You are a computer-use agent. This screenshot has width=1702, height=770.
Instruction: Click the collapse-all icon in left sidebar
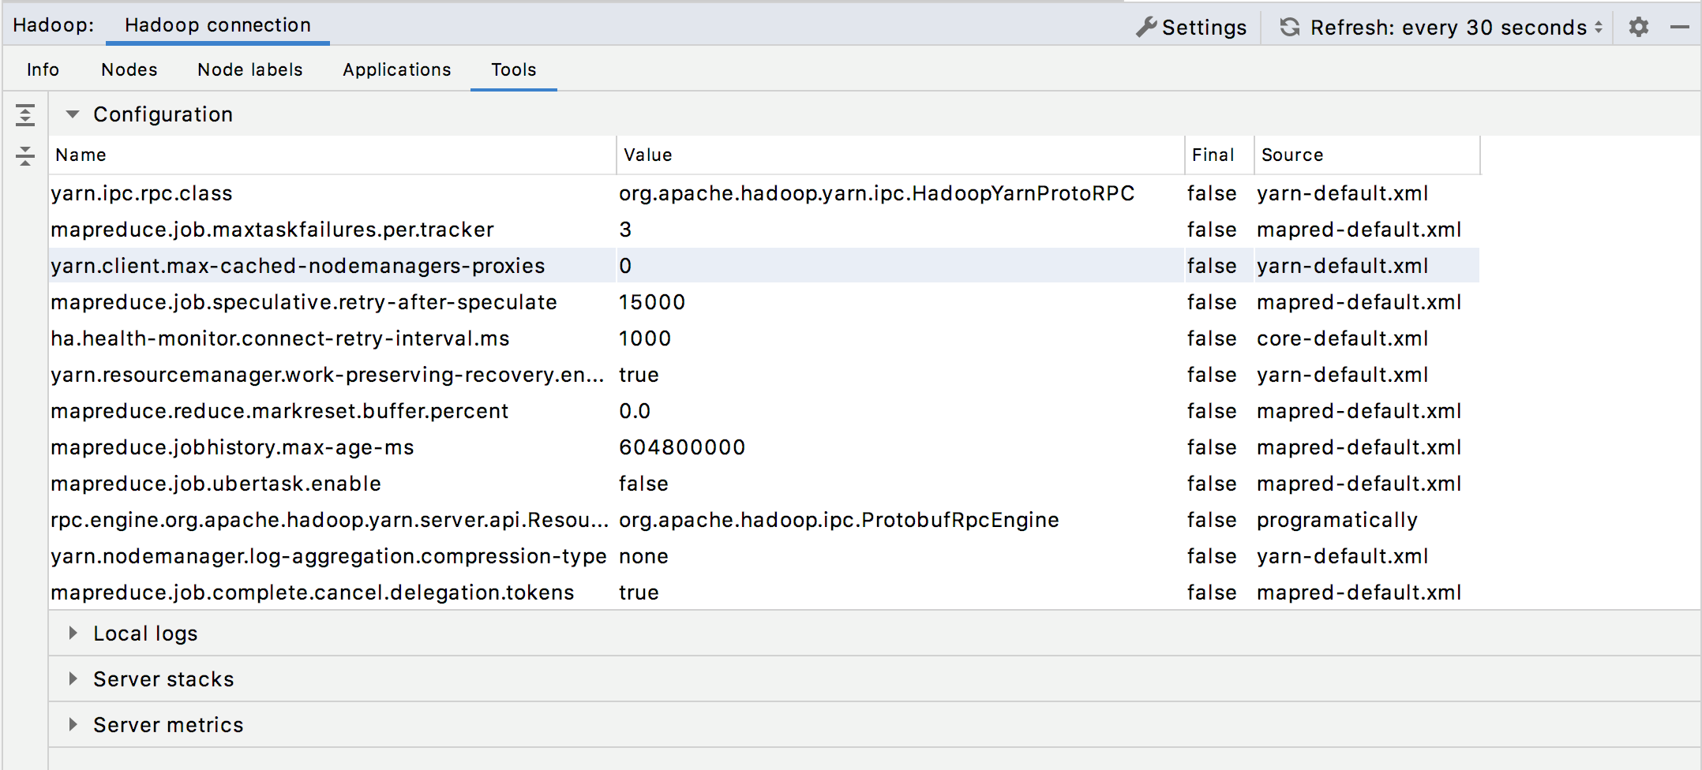pyautogui.click(x=25, y=156)
